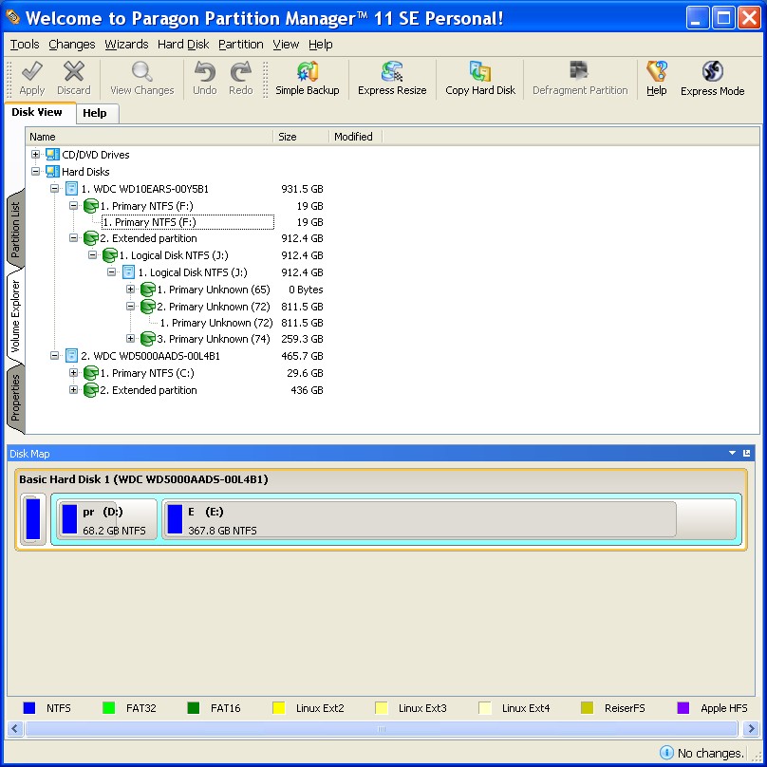This screenshot has height=767, width=767.
Task: Click green icon of Primary Unknown (65)
Action: coord(148,290)
